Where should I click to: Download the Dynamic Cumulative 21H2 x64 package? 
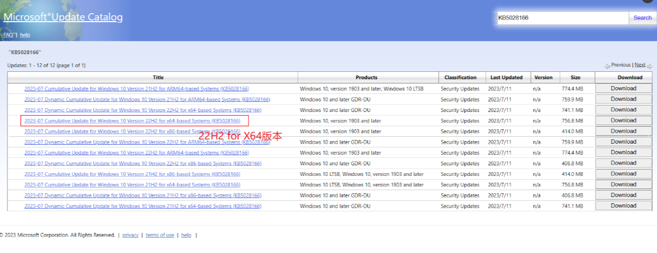pos(624,205)
